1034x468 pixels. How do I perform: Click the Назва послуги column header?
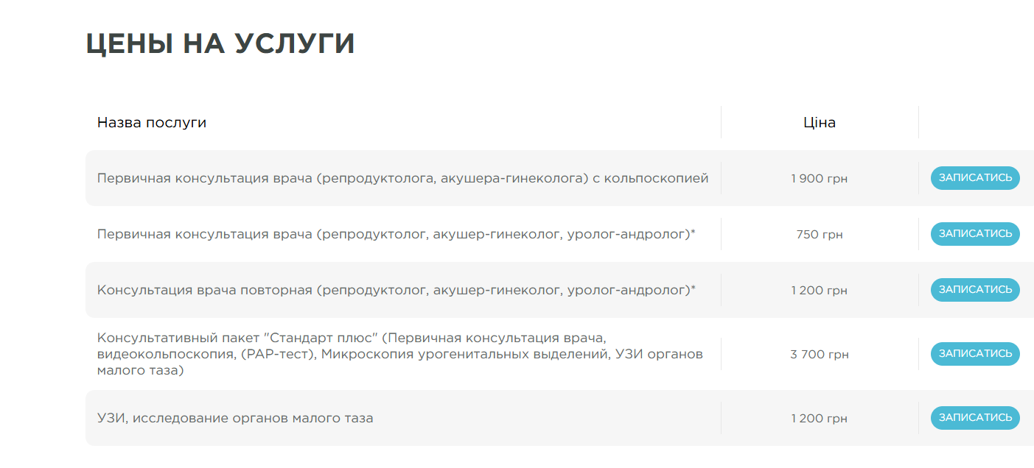tap(152, 123)
